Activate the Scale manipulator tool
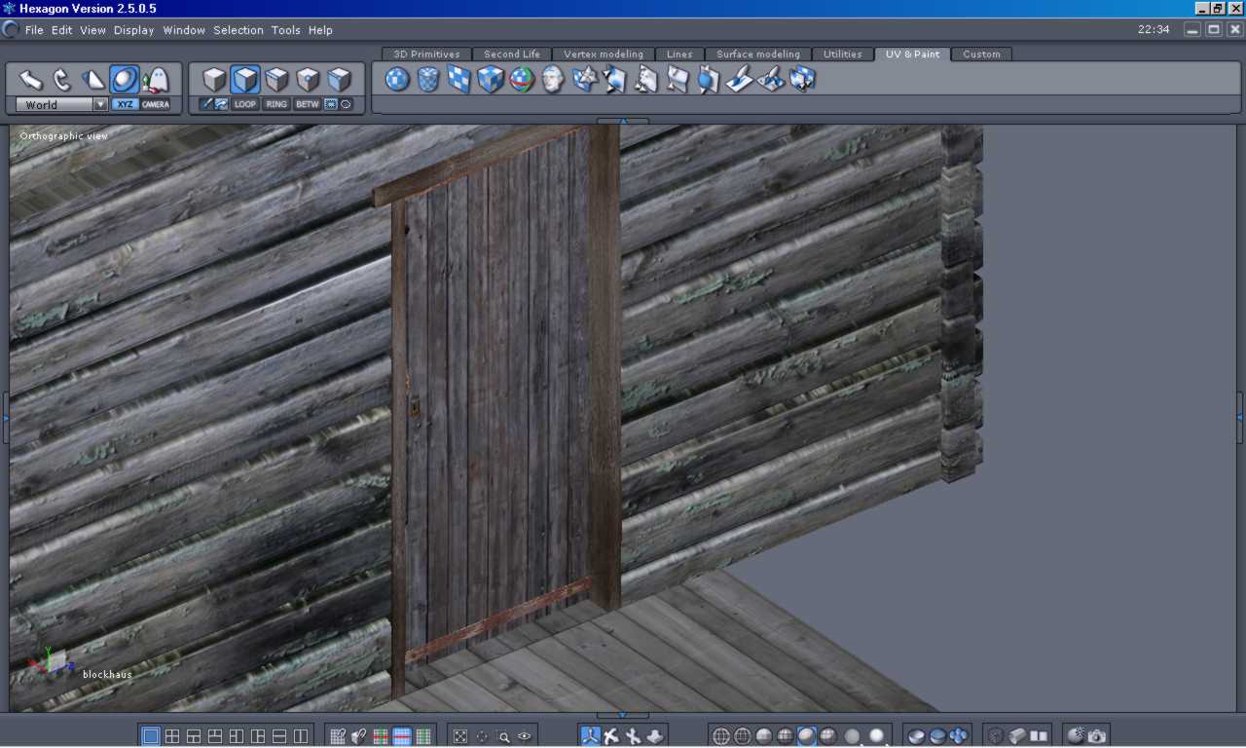 pyautogui.click(x=93, y=80)
